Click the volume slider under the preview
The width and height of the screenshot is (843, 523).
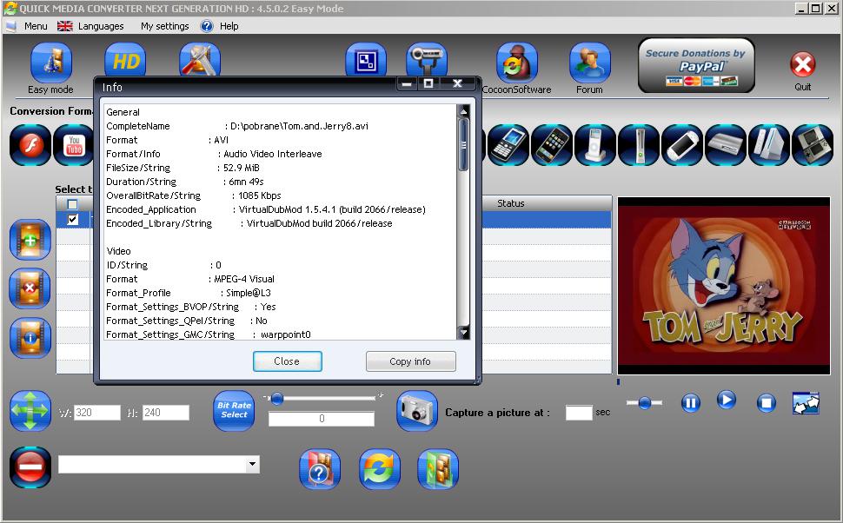coord(644,402)
